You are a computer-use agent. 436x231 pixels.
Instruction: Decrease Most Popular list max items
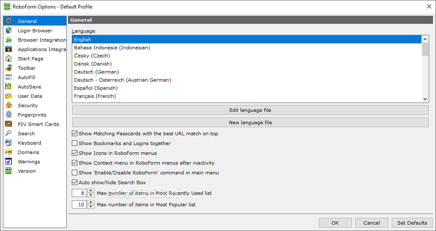tap(91, 206)
